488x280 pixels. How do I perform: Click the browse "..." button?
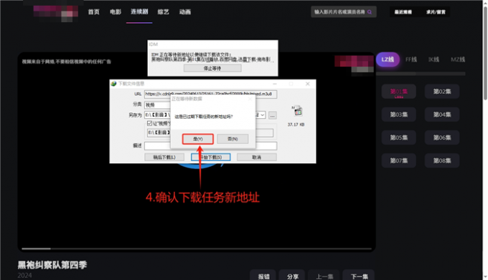[272, 115]
